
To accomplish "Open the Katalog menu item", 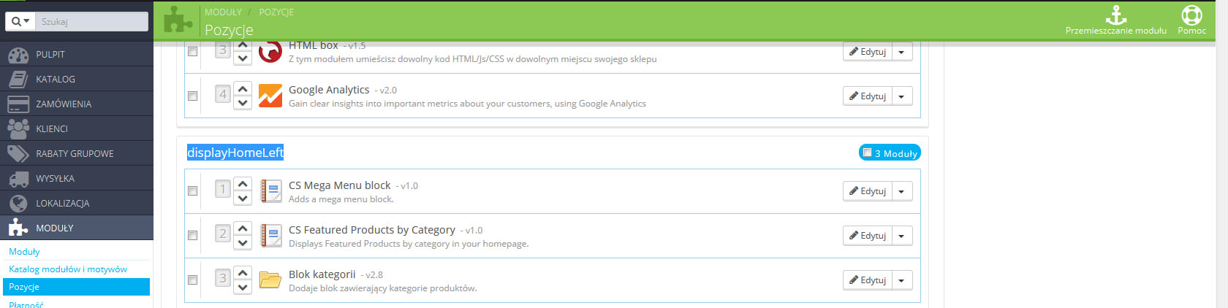I will pos(56,79).
